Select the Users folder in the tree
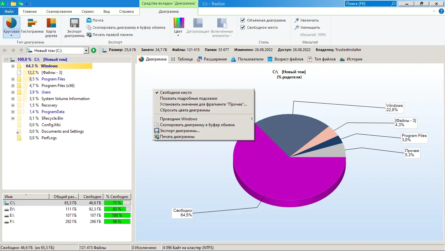The image size is (445, 251). coord(46,92)
